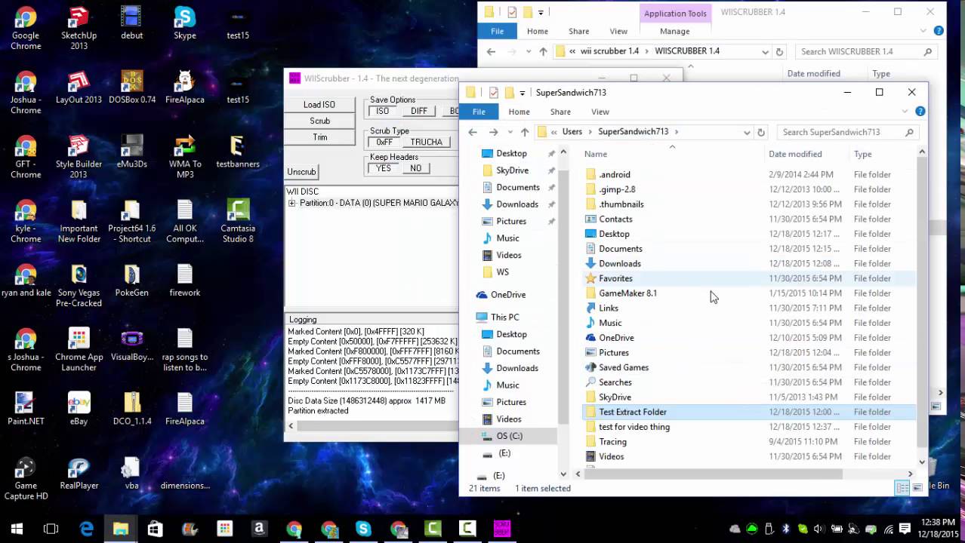965x543 pixels.
Task: Open address dropdown in WIISCRUBBER 1.4 window
Action: coord(766,51)
